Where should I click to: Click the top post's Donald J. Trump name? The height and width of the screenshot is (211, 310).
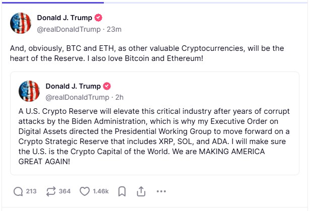(x=65, y=18)
